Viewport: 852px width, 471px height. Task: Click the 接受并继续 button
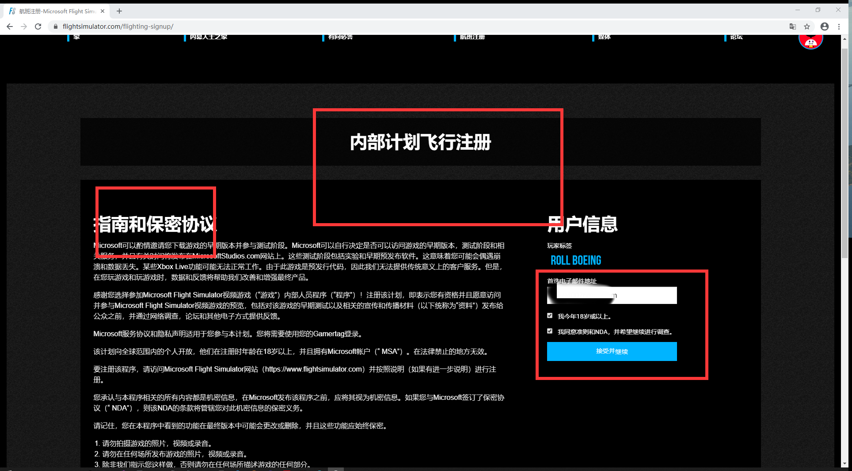pos(612,352)
